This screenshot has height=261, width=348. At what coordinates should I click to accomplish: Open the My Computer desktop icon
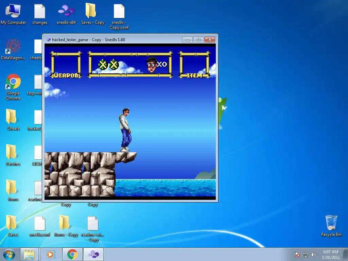click(x=13, y=14)
